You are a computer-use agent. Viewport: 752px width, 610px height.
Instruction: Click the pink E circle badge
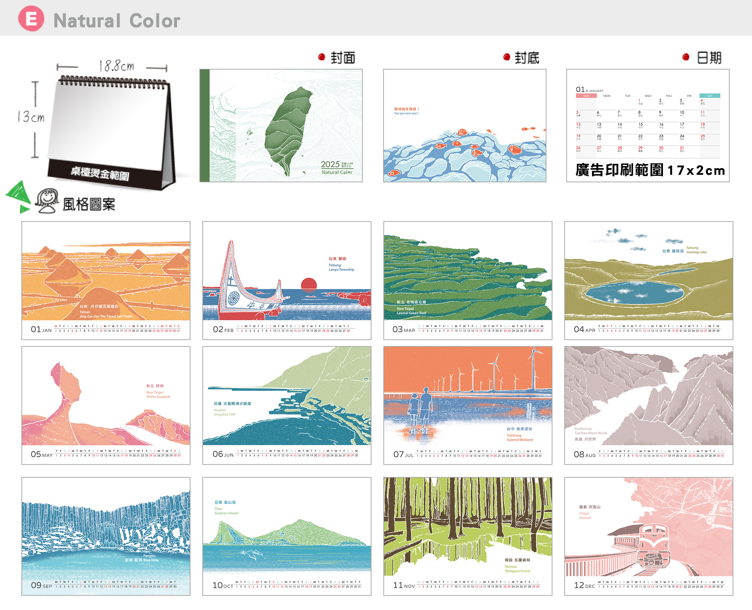[31, 18]
